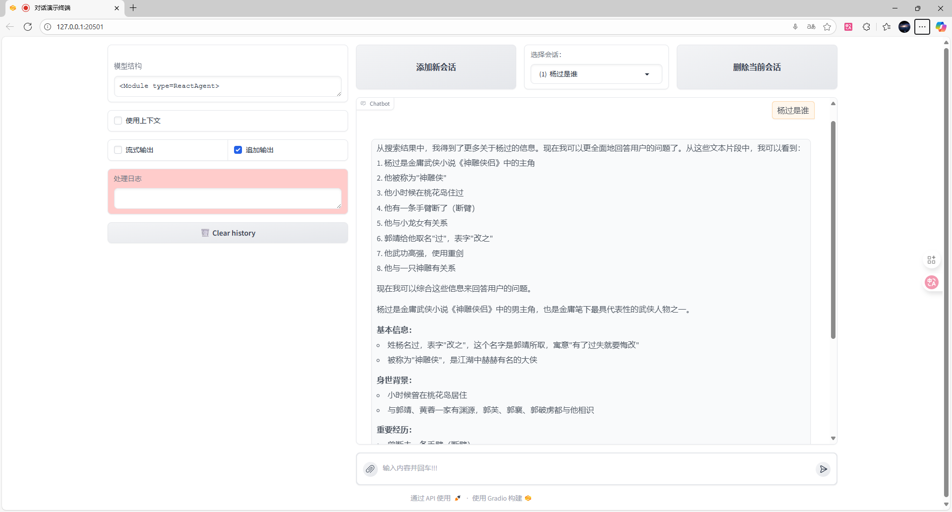Enable the 流式输出 checkbox
Viewport: 952px width, 512px height.
(118, 149)
